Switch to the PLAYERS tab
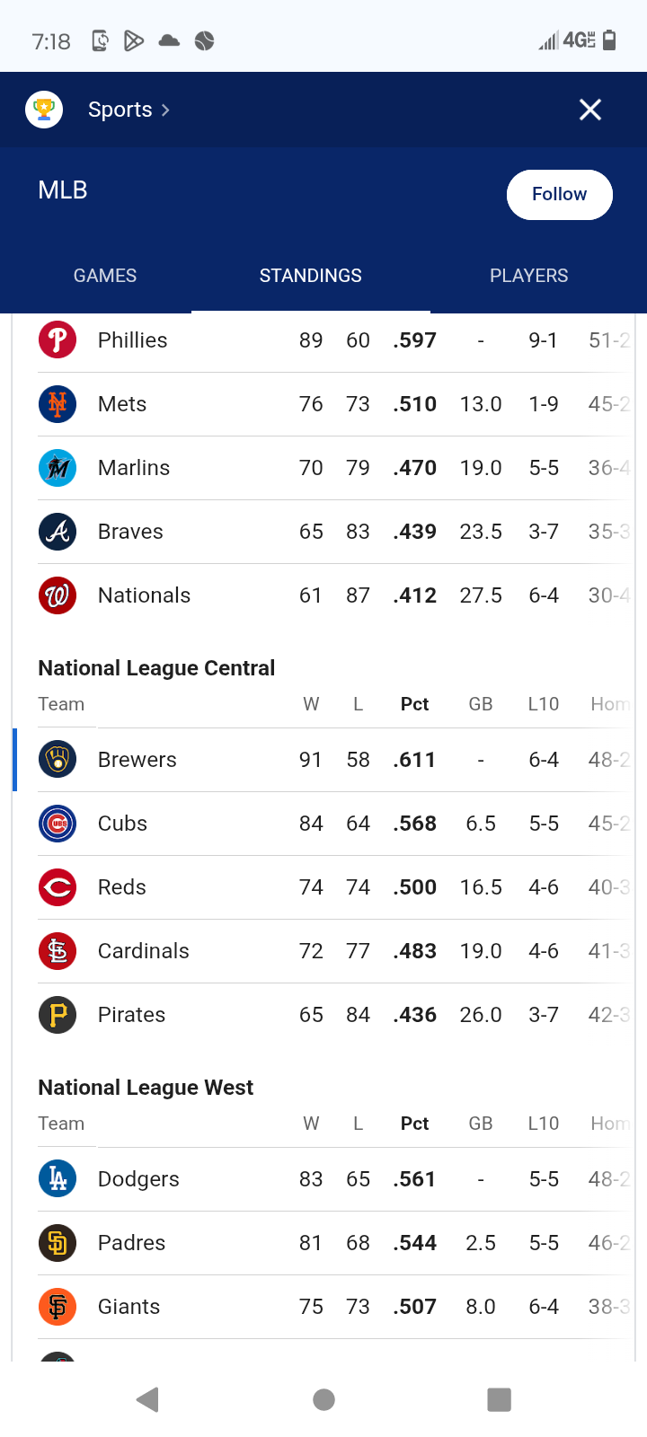 point(528,276)
